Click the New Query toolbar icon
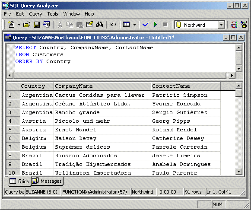Image resolution: width=251 pixels, height=210 pixels. click(x=11, y=25)
